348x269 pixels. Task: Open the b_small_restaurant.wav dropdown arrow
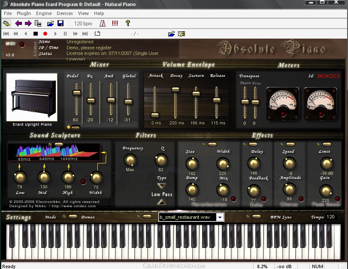coord(220,217)
